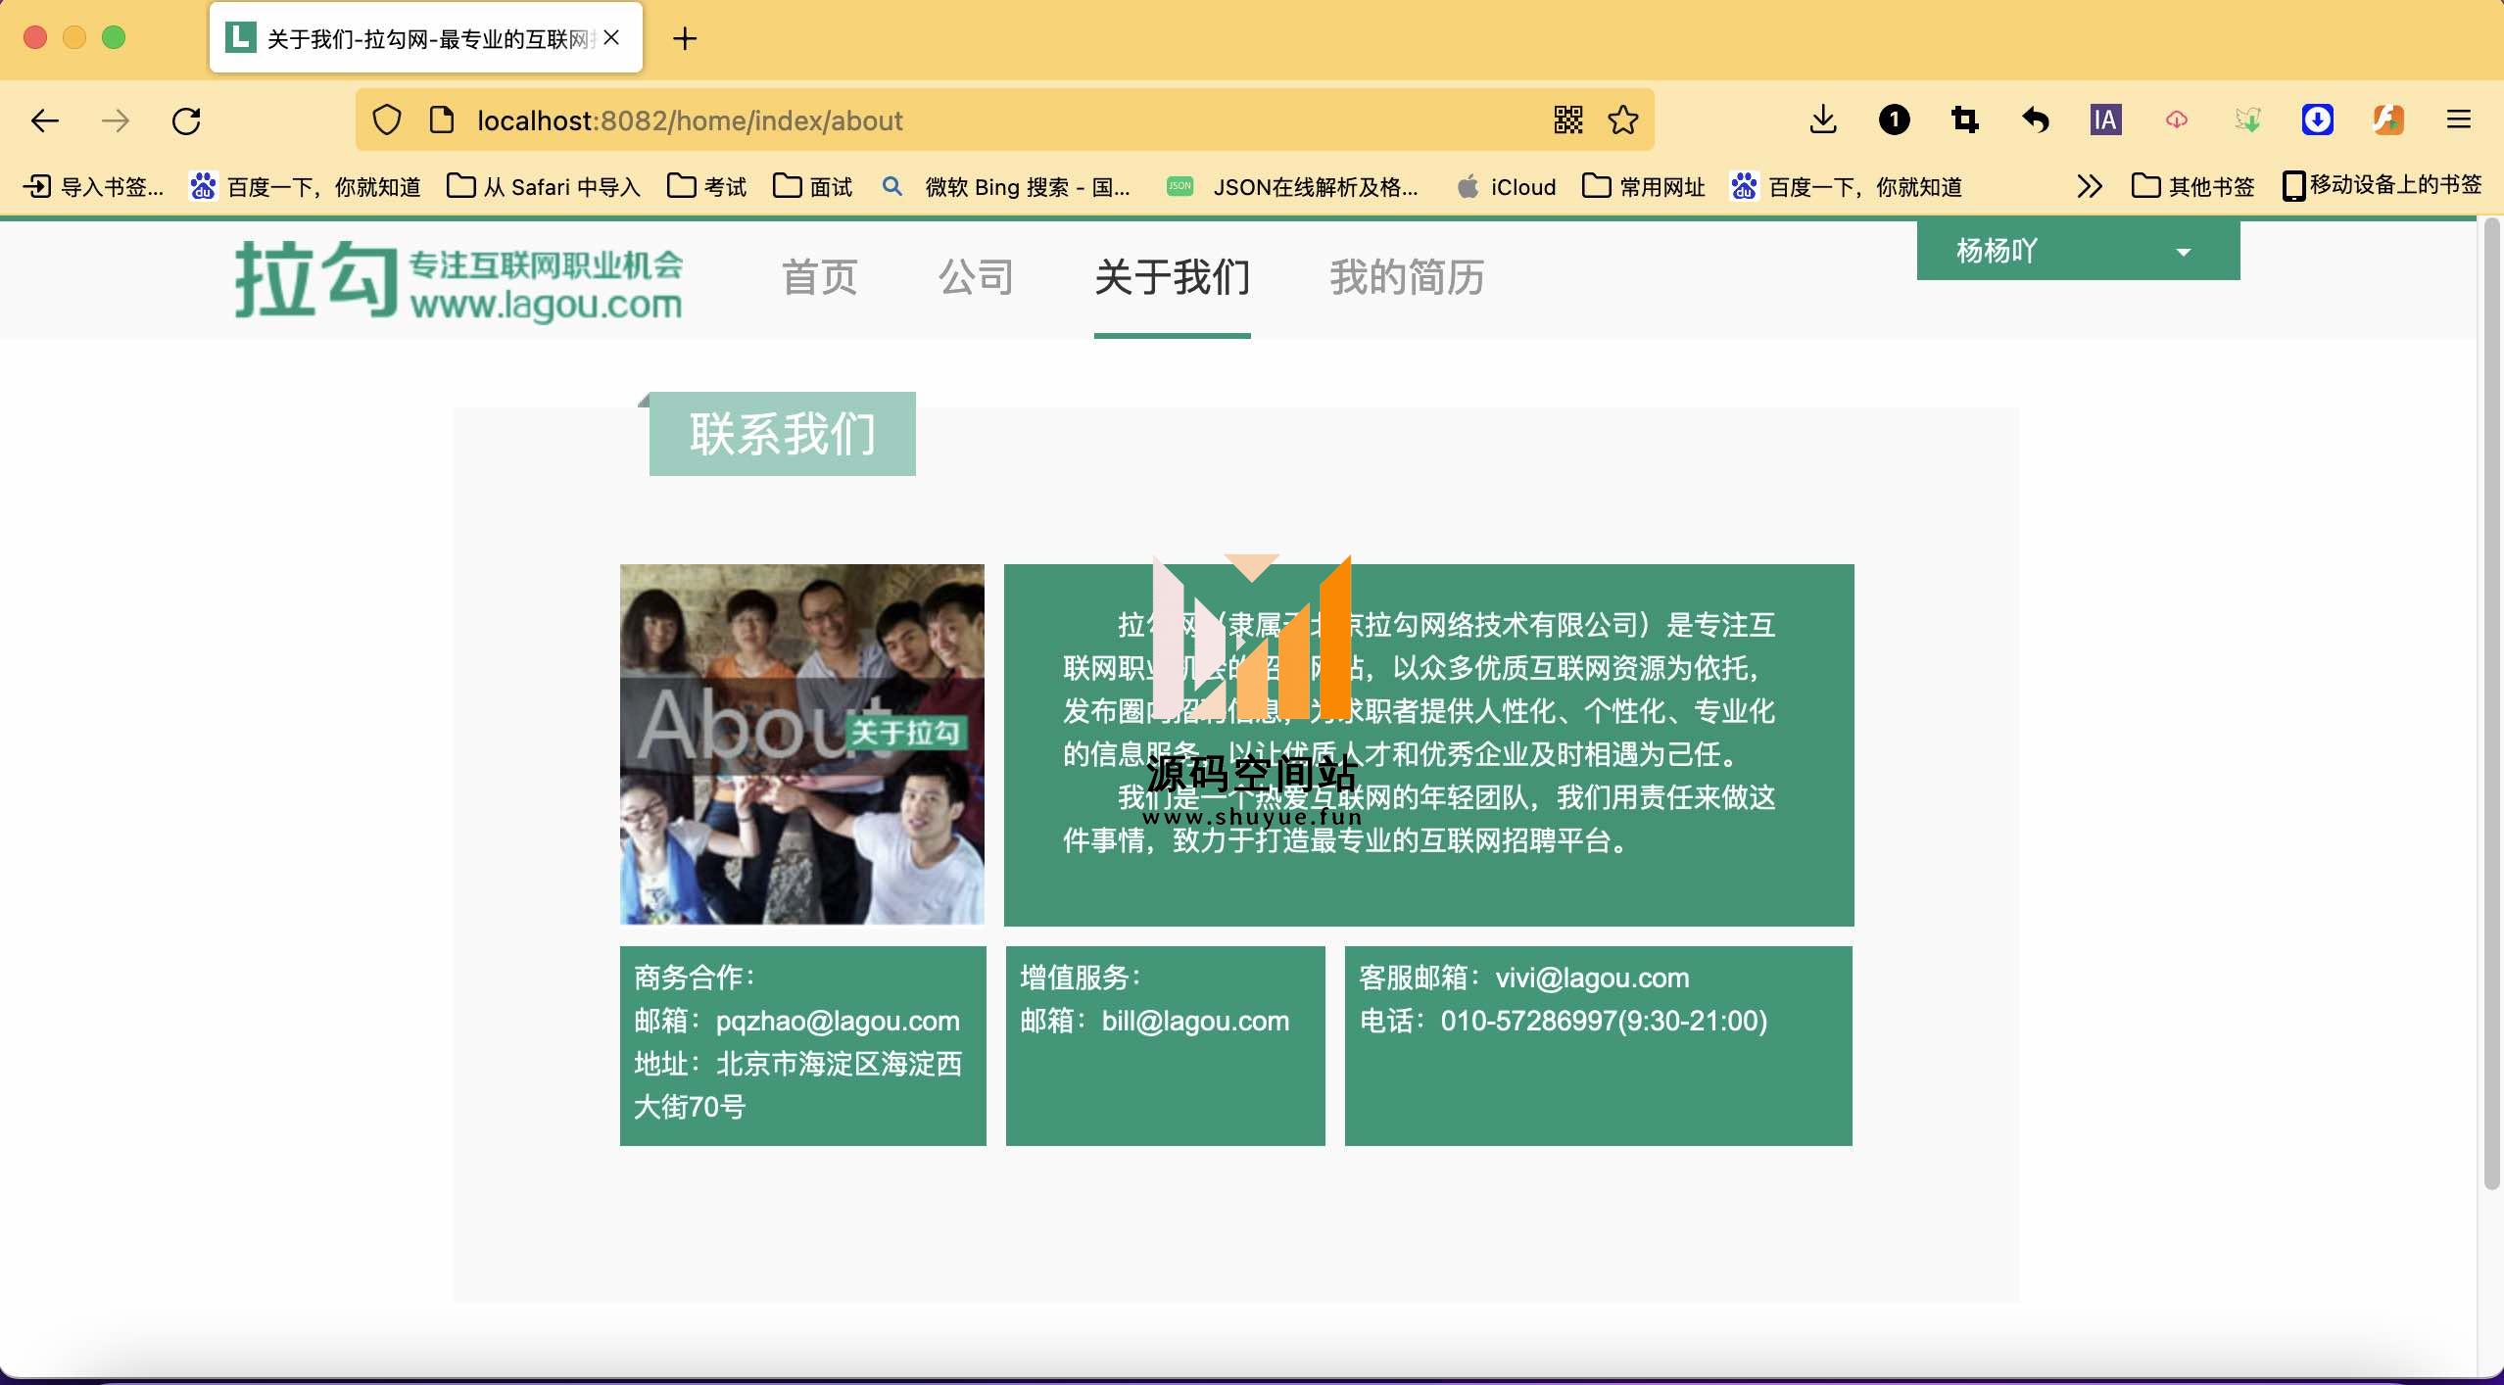Expand the 杨杨吖 user dropdown

click(x=2078, y=251)
